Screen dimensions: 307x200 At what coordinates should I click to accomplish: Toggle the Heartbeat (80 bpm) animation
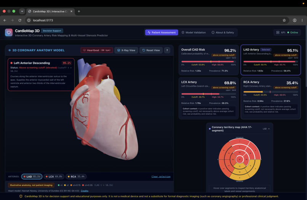tap(97, 50)
